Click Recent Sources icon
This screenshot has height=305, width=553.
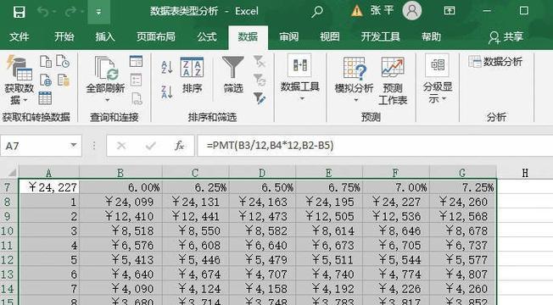(63, 61)
